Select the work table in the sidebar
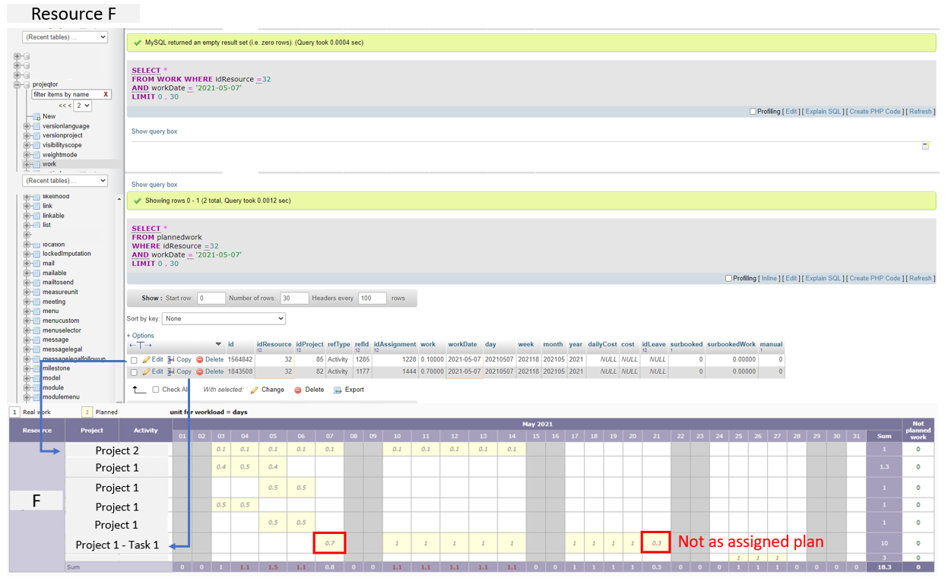 (49, 164)
